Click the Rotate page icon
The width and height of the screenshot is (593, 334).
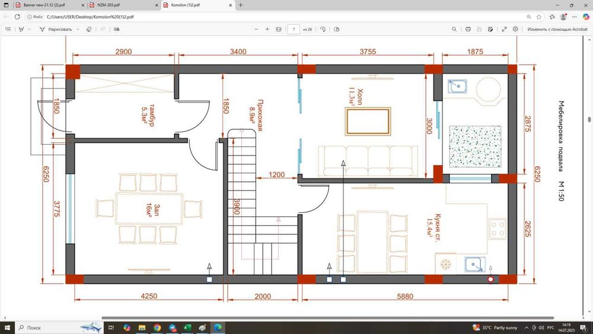click(x=323, y=29)
